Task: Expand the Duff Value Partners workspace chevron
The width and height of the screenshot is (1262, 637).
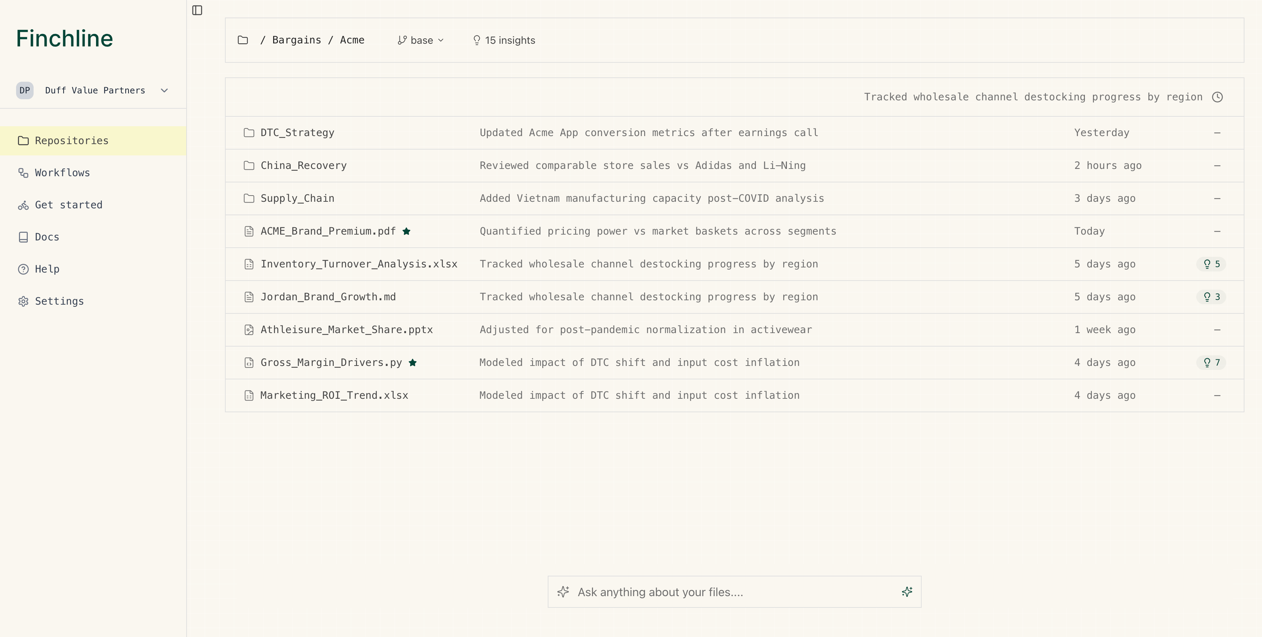Action: pos(165,90)
